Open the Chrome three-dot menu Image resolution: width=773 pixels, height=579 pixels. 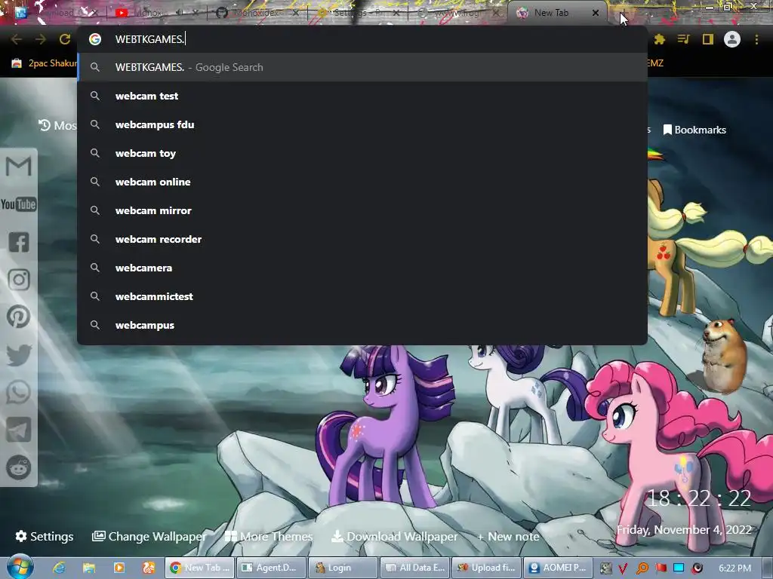click(756, 39)
